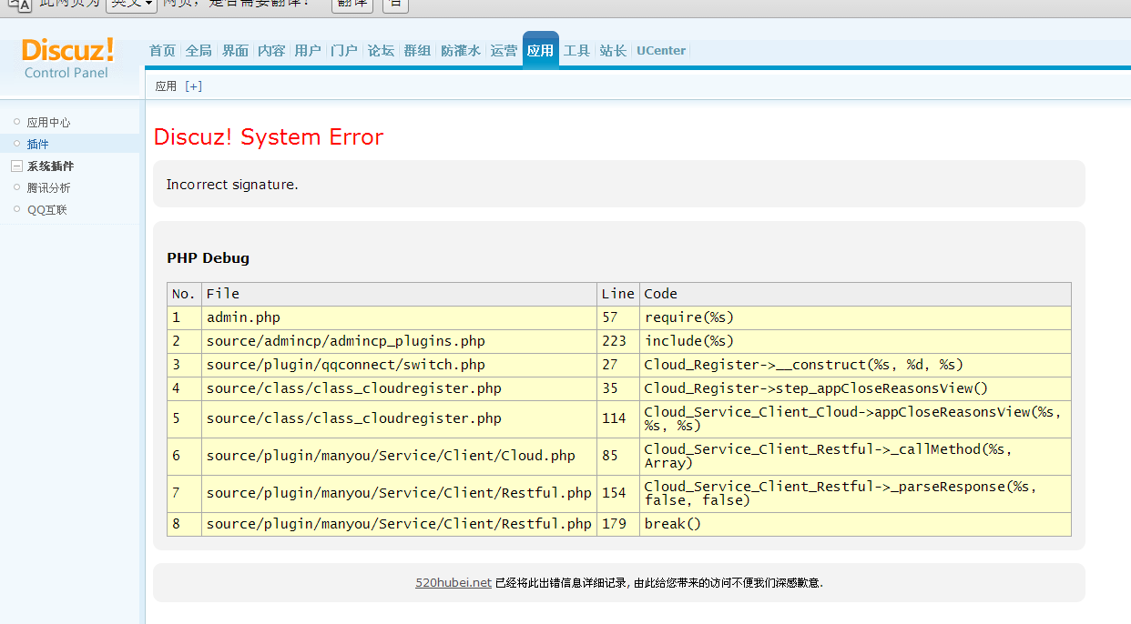Viewport: 1131px width, 624px height.
Task: Click the class_cloudregister.php cell on line 114
Action: (x=399, y=418)
